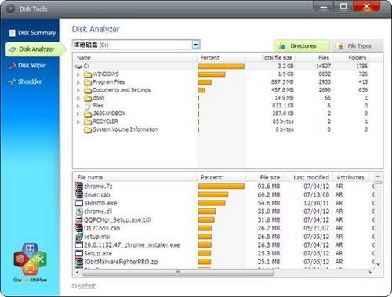Open the drive selection dropdown arrow
The image size is (392, 297).
[x=196, y=45]
